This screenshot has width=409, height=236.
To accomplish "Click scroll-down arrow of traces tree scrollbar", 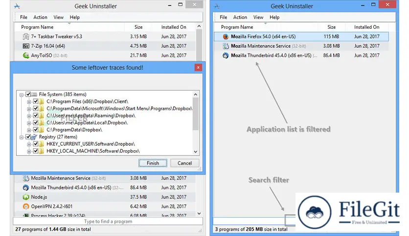I will 196,152.
